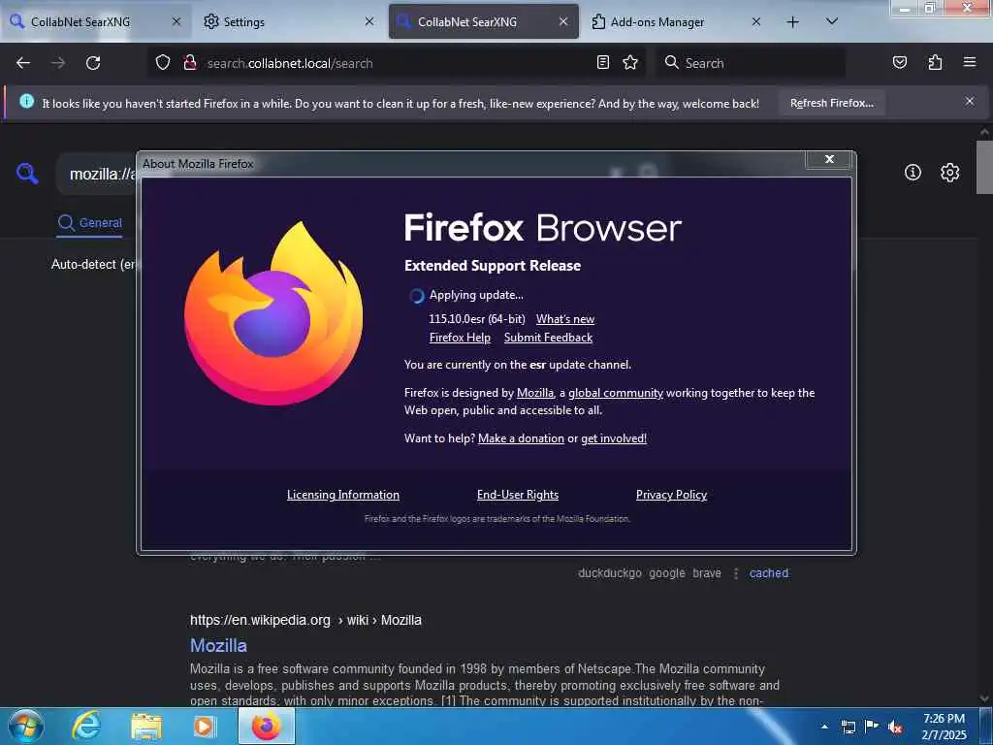Close the About Mozilla Firefox dialog
Image resolution: width=993 pixels, height=745 pixels.
point(829,159)
